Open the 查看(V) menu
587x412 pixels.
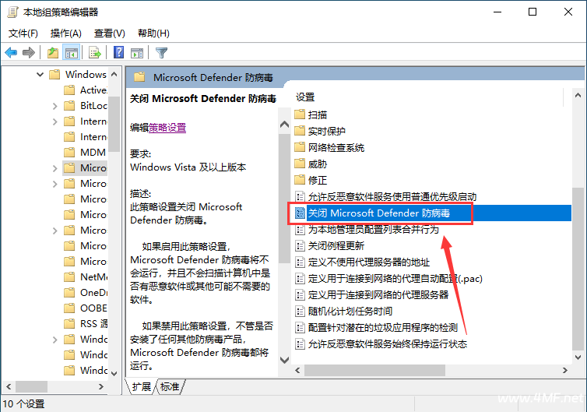point(109,33)
